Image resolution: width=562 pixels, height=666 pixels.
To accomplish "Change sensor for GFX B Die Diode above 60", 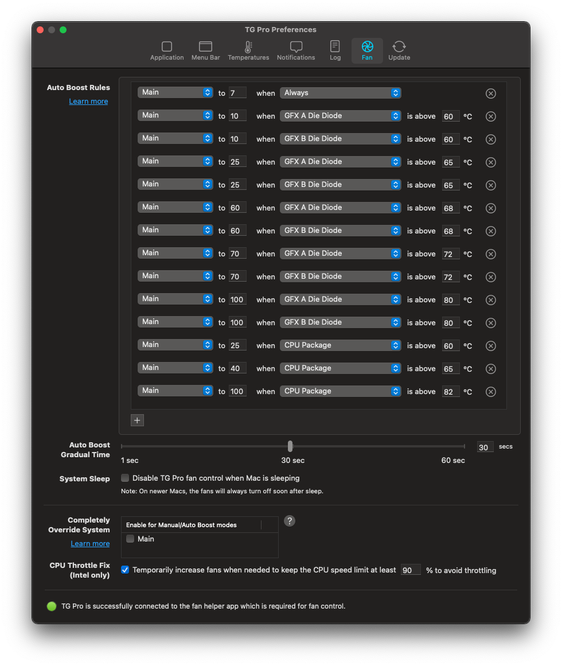I will [341, 138].
